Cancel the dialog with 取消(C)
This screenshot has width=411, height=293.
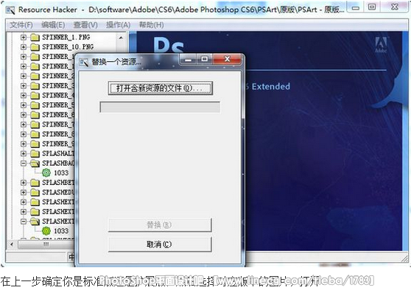click(x=160, y=244)
